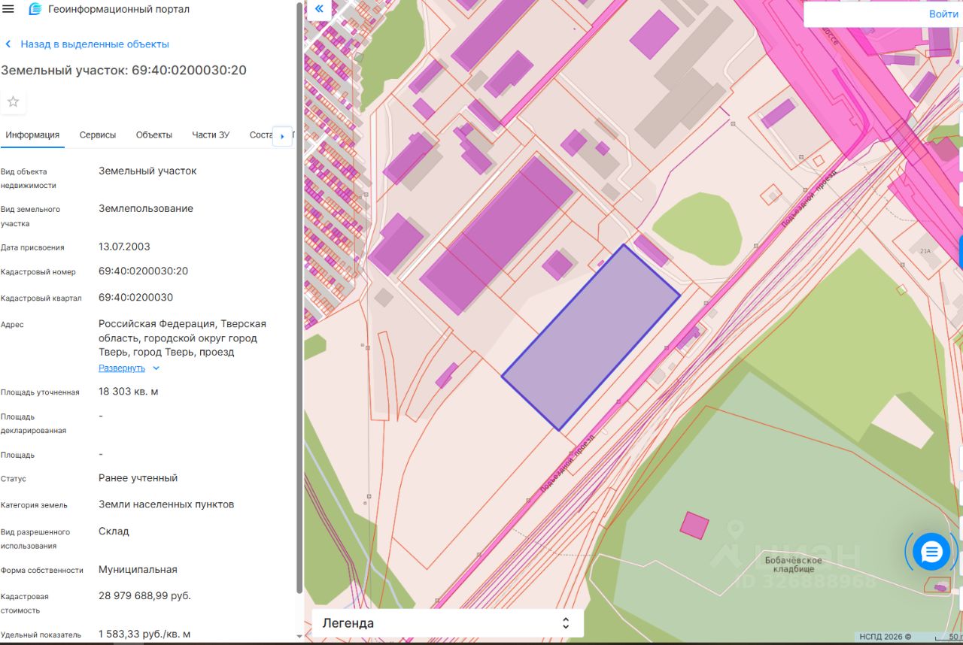The width and height of the screenshot is (963, 645).
Task: Click the large purple warehouse building polygon
Action: 497,235
